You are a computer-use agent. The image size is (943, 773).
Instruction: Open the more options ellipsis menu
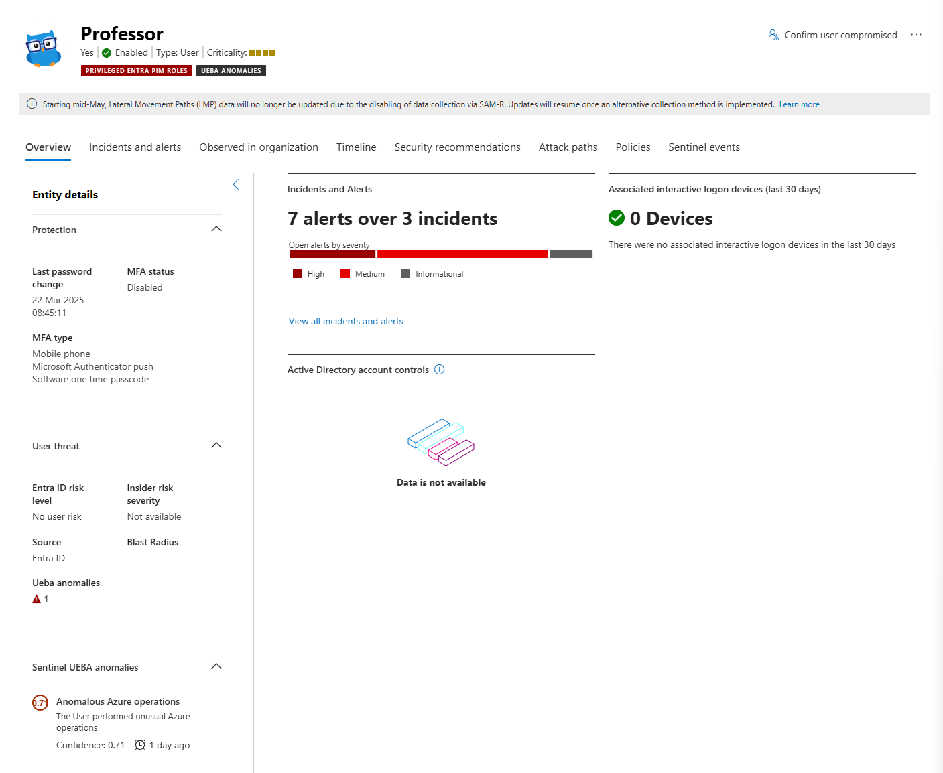916,35
